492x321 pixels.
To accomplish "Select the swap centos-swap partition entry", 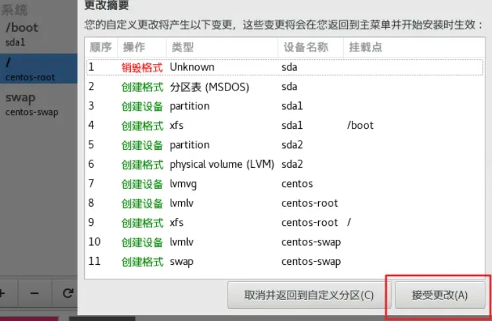I will 38,104.
